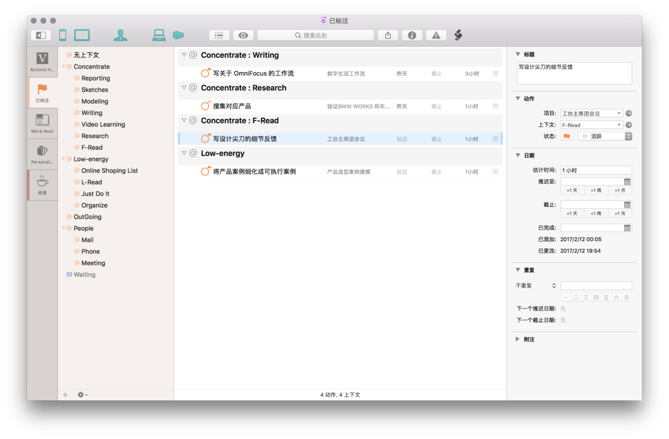Collapse the Concentrate context tree
The width and height of the screenshot is (669, 439).
pos(63,66)
